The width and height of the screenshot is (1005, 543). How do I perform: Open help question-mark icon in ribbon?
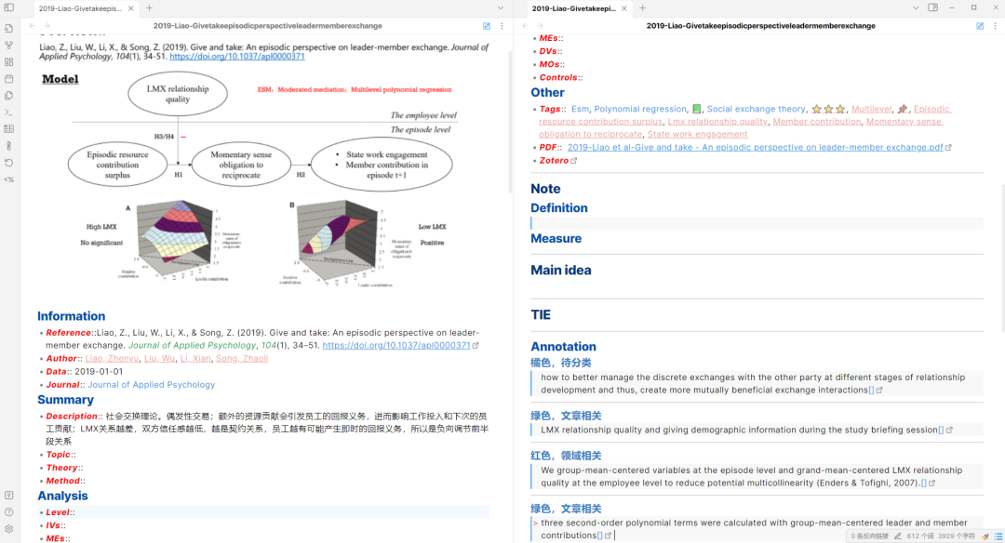[x=9, y=511]
